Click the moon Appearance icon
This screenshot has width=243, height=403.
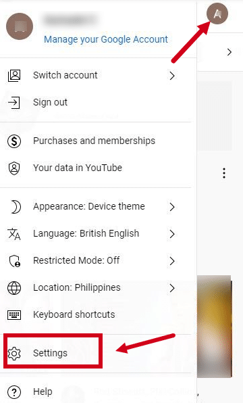tap(16, 207)
